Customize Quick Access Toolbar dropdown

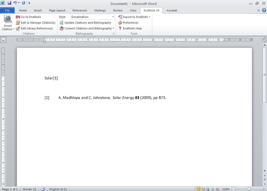pos(29,3)
